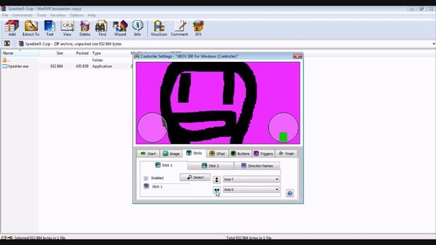Switch to the Start tab
This screenshot has height=245, width=436.
click(x=149, y=154)
